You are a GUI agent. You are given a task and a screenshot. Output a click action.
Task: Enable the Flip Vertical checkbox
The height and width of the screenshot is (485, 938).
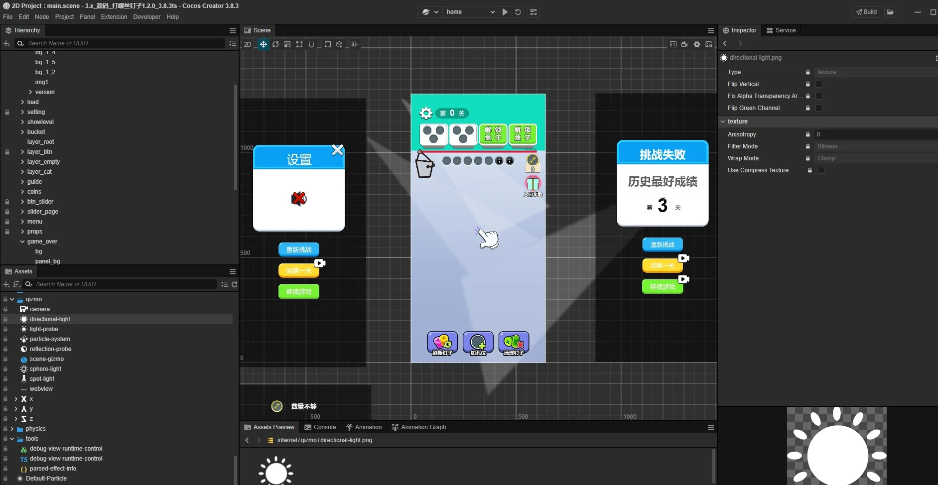819,84
